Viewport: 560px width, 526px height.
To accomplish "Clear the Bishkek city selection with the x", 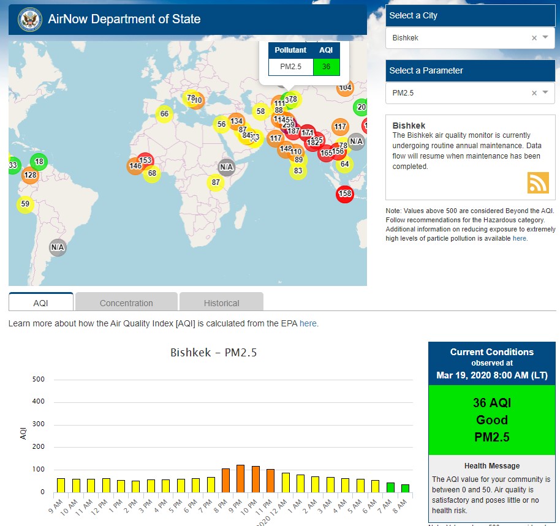I will point(534,38).
